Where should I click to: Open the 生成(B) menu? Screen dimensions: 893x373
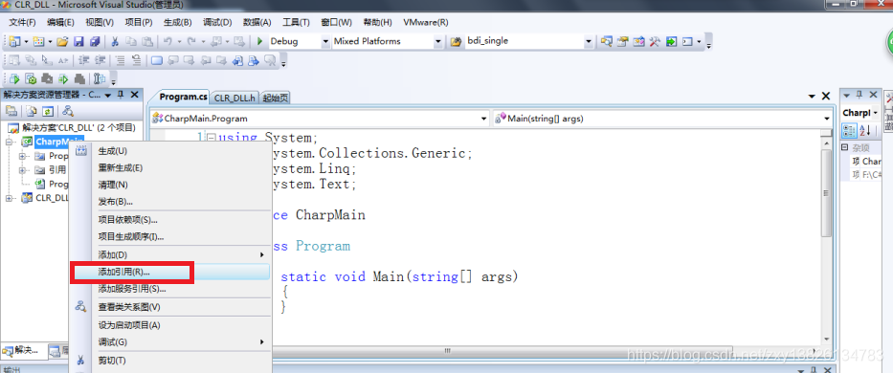point(178,23)
